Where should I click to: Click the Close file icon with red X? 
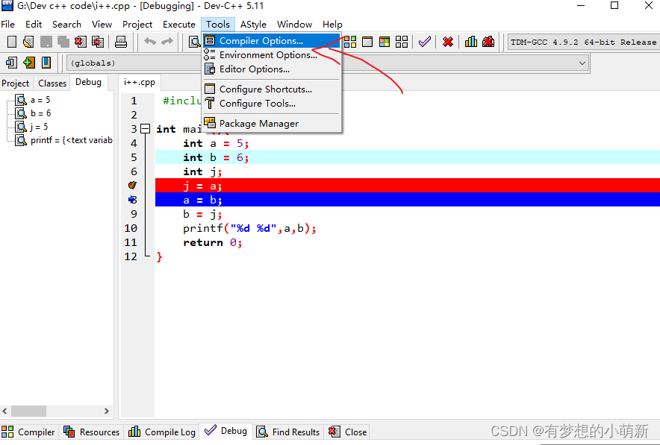(x=81, y=42)
